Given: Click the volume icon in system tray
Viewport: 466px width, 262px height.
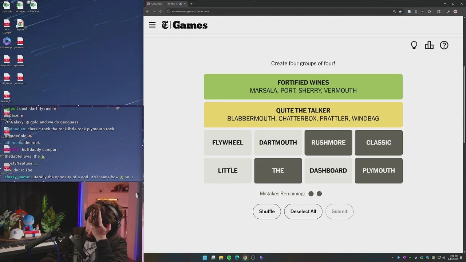Looking at the screenshot, I should pos(443,258).
